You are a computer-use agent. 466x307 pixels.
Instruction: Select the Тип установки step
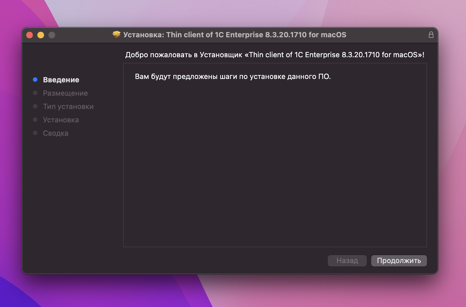pyautogui.click(x=68, y=106)
